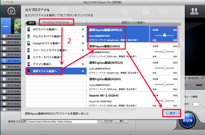The height and width of the screenshot is (135, 205).
Task: Click the DVD disc icon
Action: tap(12, 11)
